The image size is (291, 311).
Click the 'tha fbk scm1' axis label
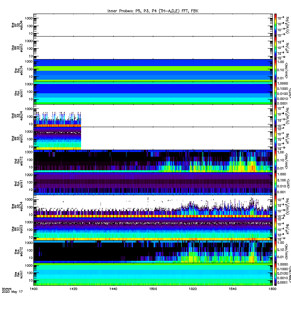[x=18, y=93]
